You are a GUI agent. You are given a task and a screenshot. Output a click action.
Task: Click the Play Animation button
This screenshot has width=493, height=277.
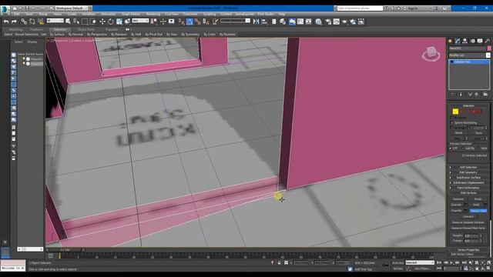pyautogui.click(x=451, y=262)
